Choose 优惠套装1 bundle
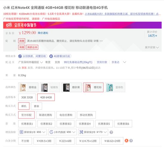The width and height of the screenshot is (164, 149). coord(27,124)
